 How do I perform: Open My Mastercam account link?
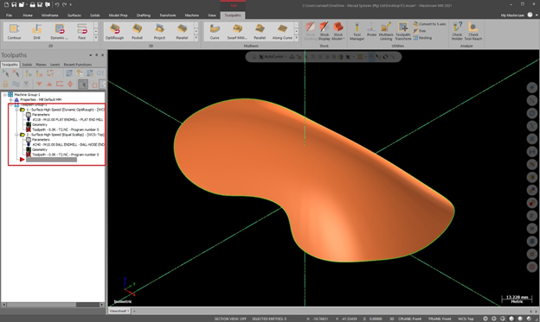(512, 16)
